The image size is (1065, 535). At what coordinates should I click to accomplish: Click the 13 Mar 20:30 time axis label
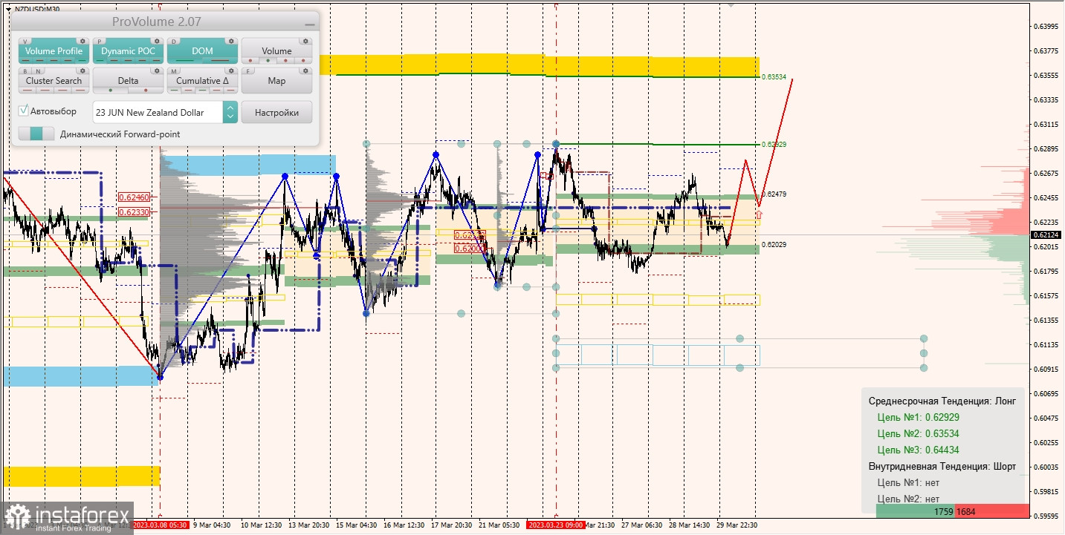pos(308,525)
